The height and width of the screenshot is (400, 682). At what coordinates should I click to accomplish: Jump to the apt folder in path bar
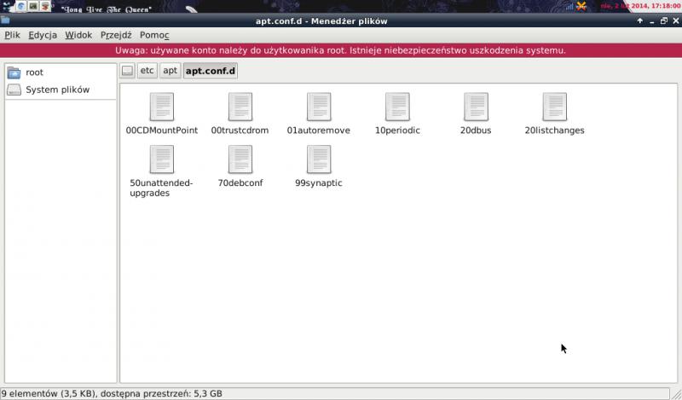point(170,70)
